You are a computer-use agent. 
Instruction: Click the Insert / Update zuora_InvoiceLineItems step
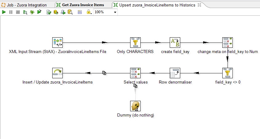coord(58,73)
